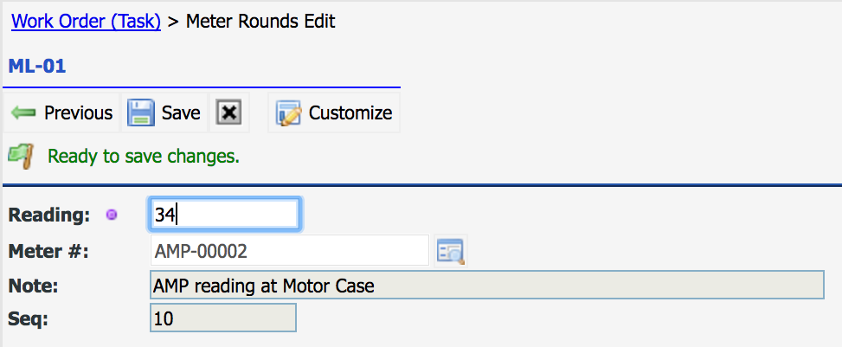Screen dimensions: 842x347
Task: Click into the Reading input field
Action: point(225,215)
